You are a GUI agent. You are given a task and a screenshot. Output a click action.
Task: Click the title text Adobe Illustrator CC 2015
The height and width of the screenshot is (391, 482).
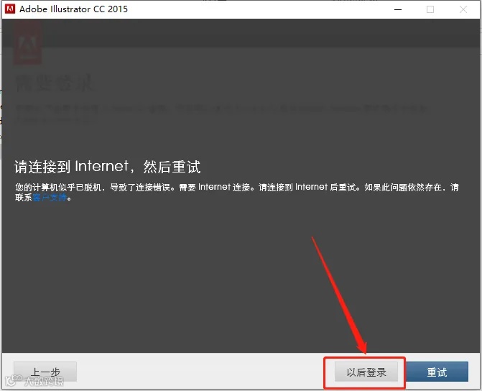coord(73,9)
